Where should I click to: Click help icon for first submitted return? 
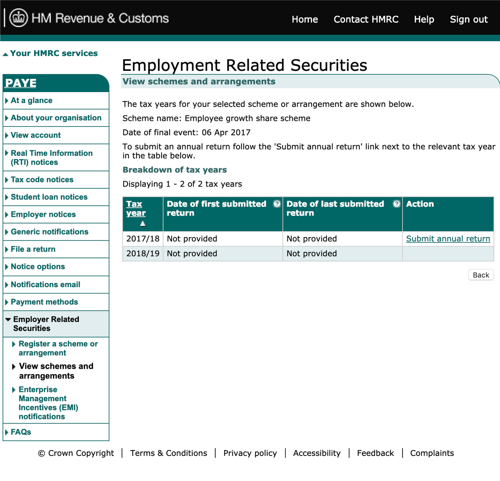click(x=277, y=204)
